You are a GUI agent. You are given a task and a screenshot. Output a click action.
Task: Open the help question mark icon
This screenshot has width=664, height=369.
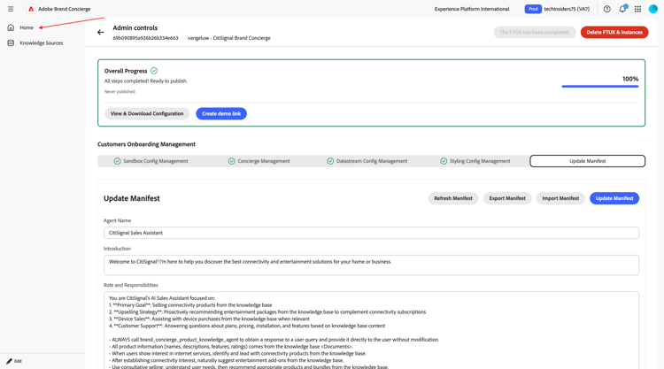pyautogui.click(x=606, y=9)
